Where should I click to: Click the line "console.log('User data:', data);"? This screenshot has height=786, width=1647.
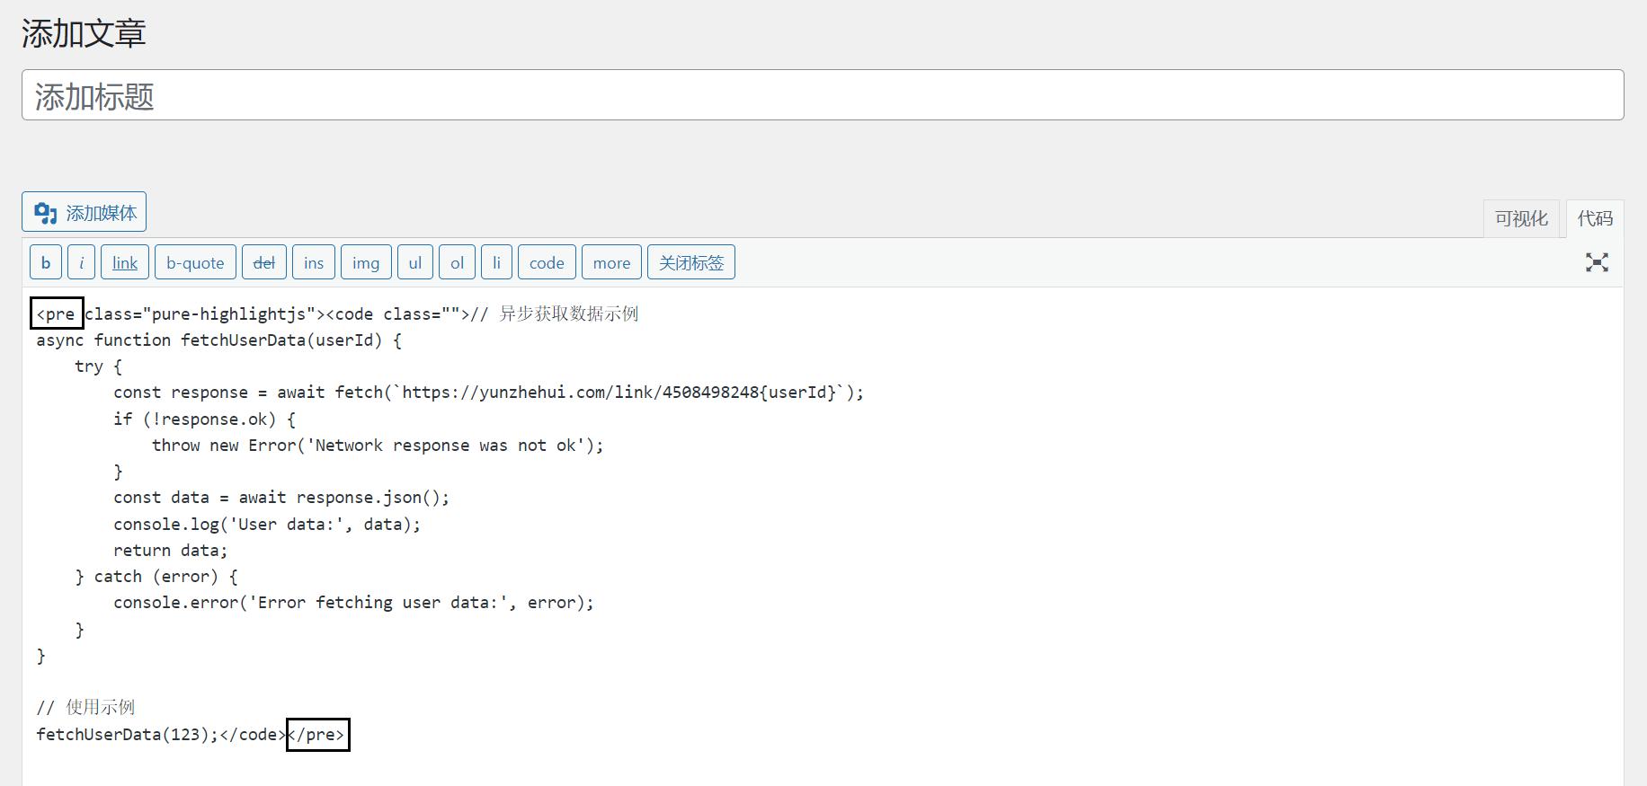click(x=267, y=525)
